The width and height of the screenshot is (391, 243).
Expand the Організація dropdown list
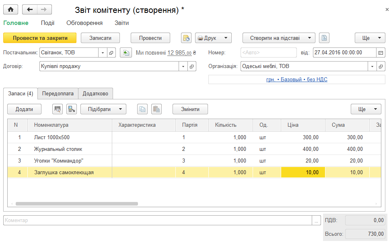click(x=372, y=66)
